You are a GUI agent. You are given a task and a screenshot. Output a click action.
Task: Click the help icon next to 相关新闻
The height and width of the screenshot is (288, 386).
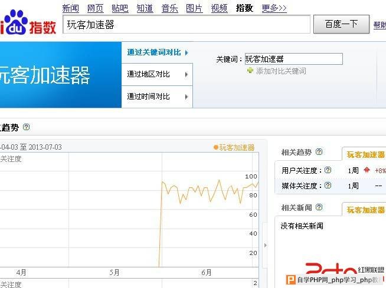(319, 207)
